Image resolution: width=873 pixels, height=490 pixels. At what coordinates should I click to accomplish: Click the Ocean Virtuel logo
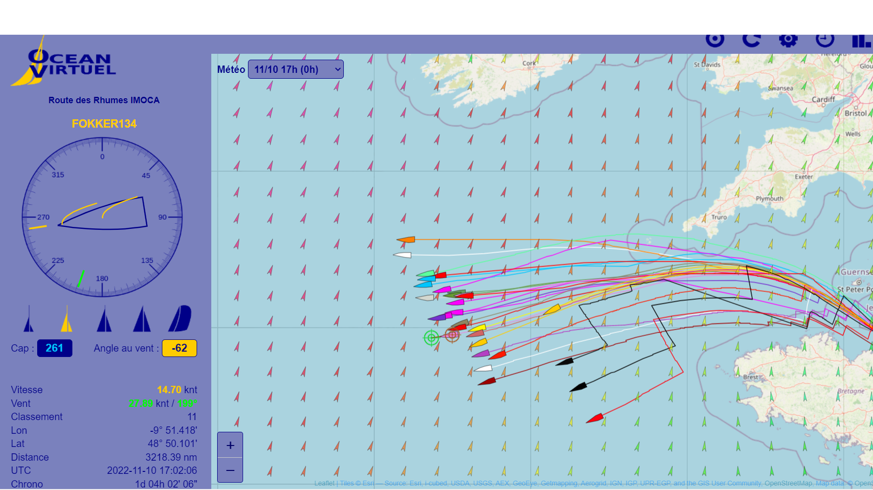(64, 61)
